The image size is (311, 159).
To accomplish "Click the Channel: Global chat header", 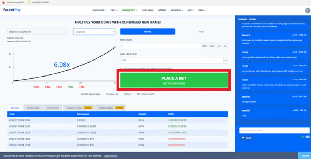I will coord(247,19).
